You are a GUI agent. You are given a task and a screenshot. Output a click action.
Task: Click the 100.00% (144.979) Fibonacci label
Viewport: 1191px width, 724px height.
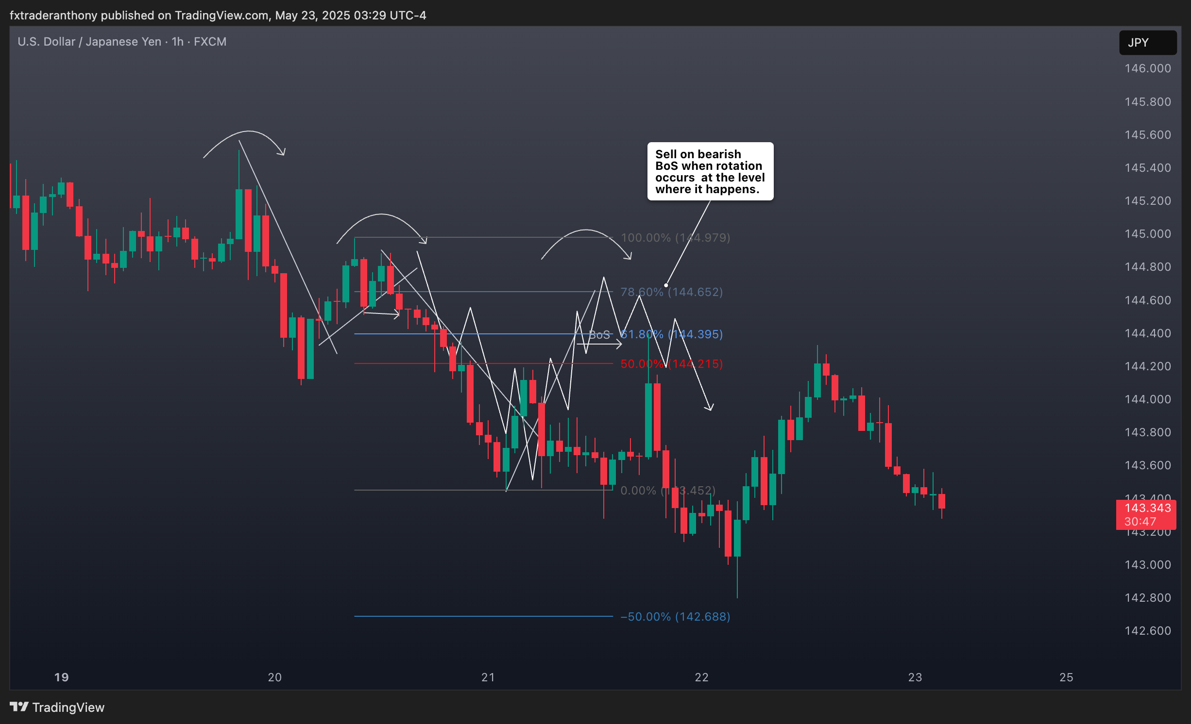tap(675, 238)
